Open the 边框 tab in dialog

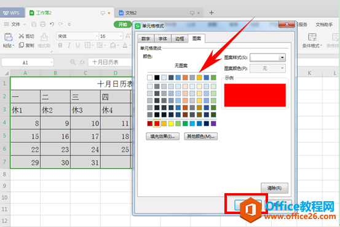point(180,39)
